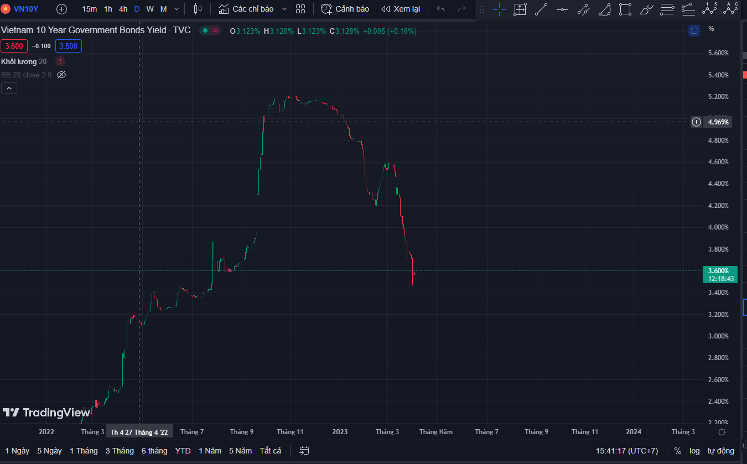
Task: Toggle percent scale mode
Action: click(x=677, y=451)
